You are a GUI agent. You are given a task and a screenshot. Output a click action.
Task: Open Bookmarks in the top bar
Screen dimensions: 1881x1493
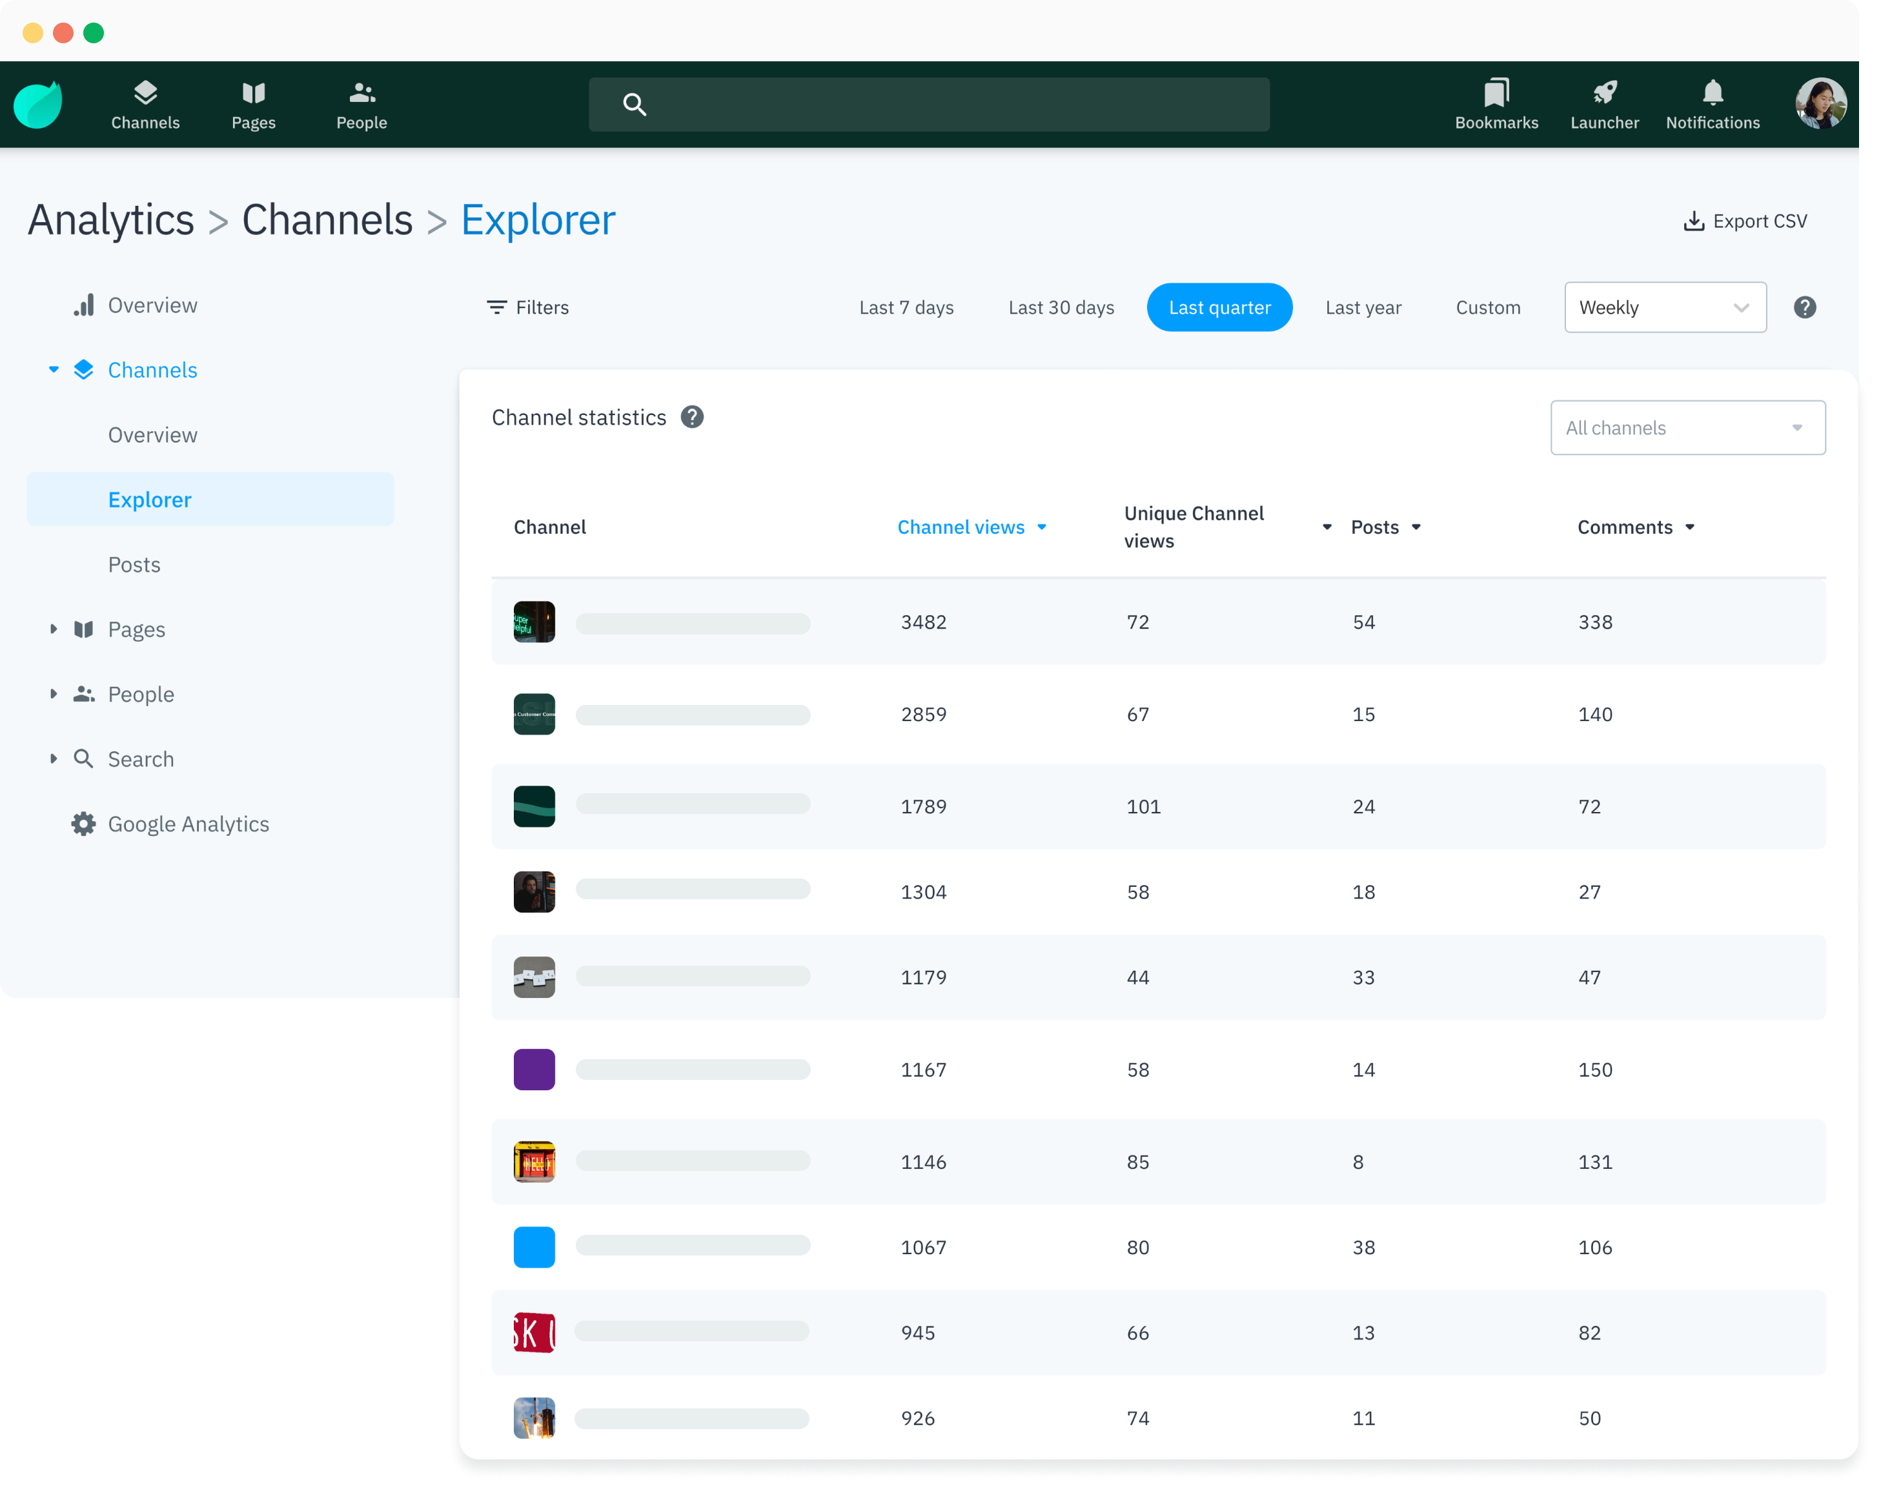tap(1496, 105)
